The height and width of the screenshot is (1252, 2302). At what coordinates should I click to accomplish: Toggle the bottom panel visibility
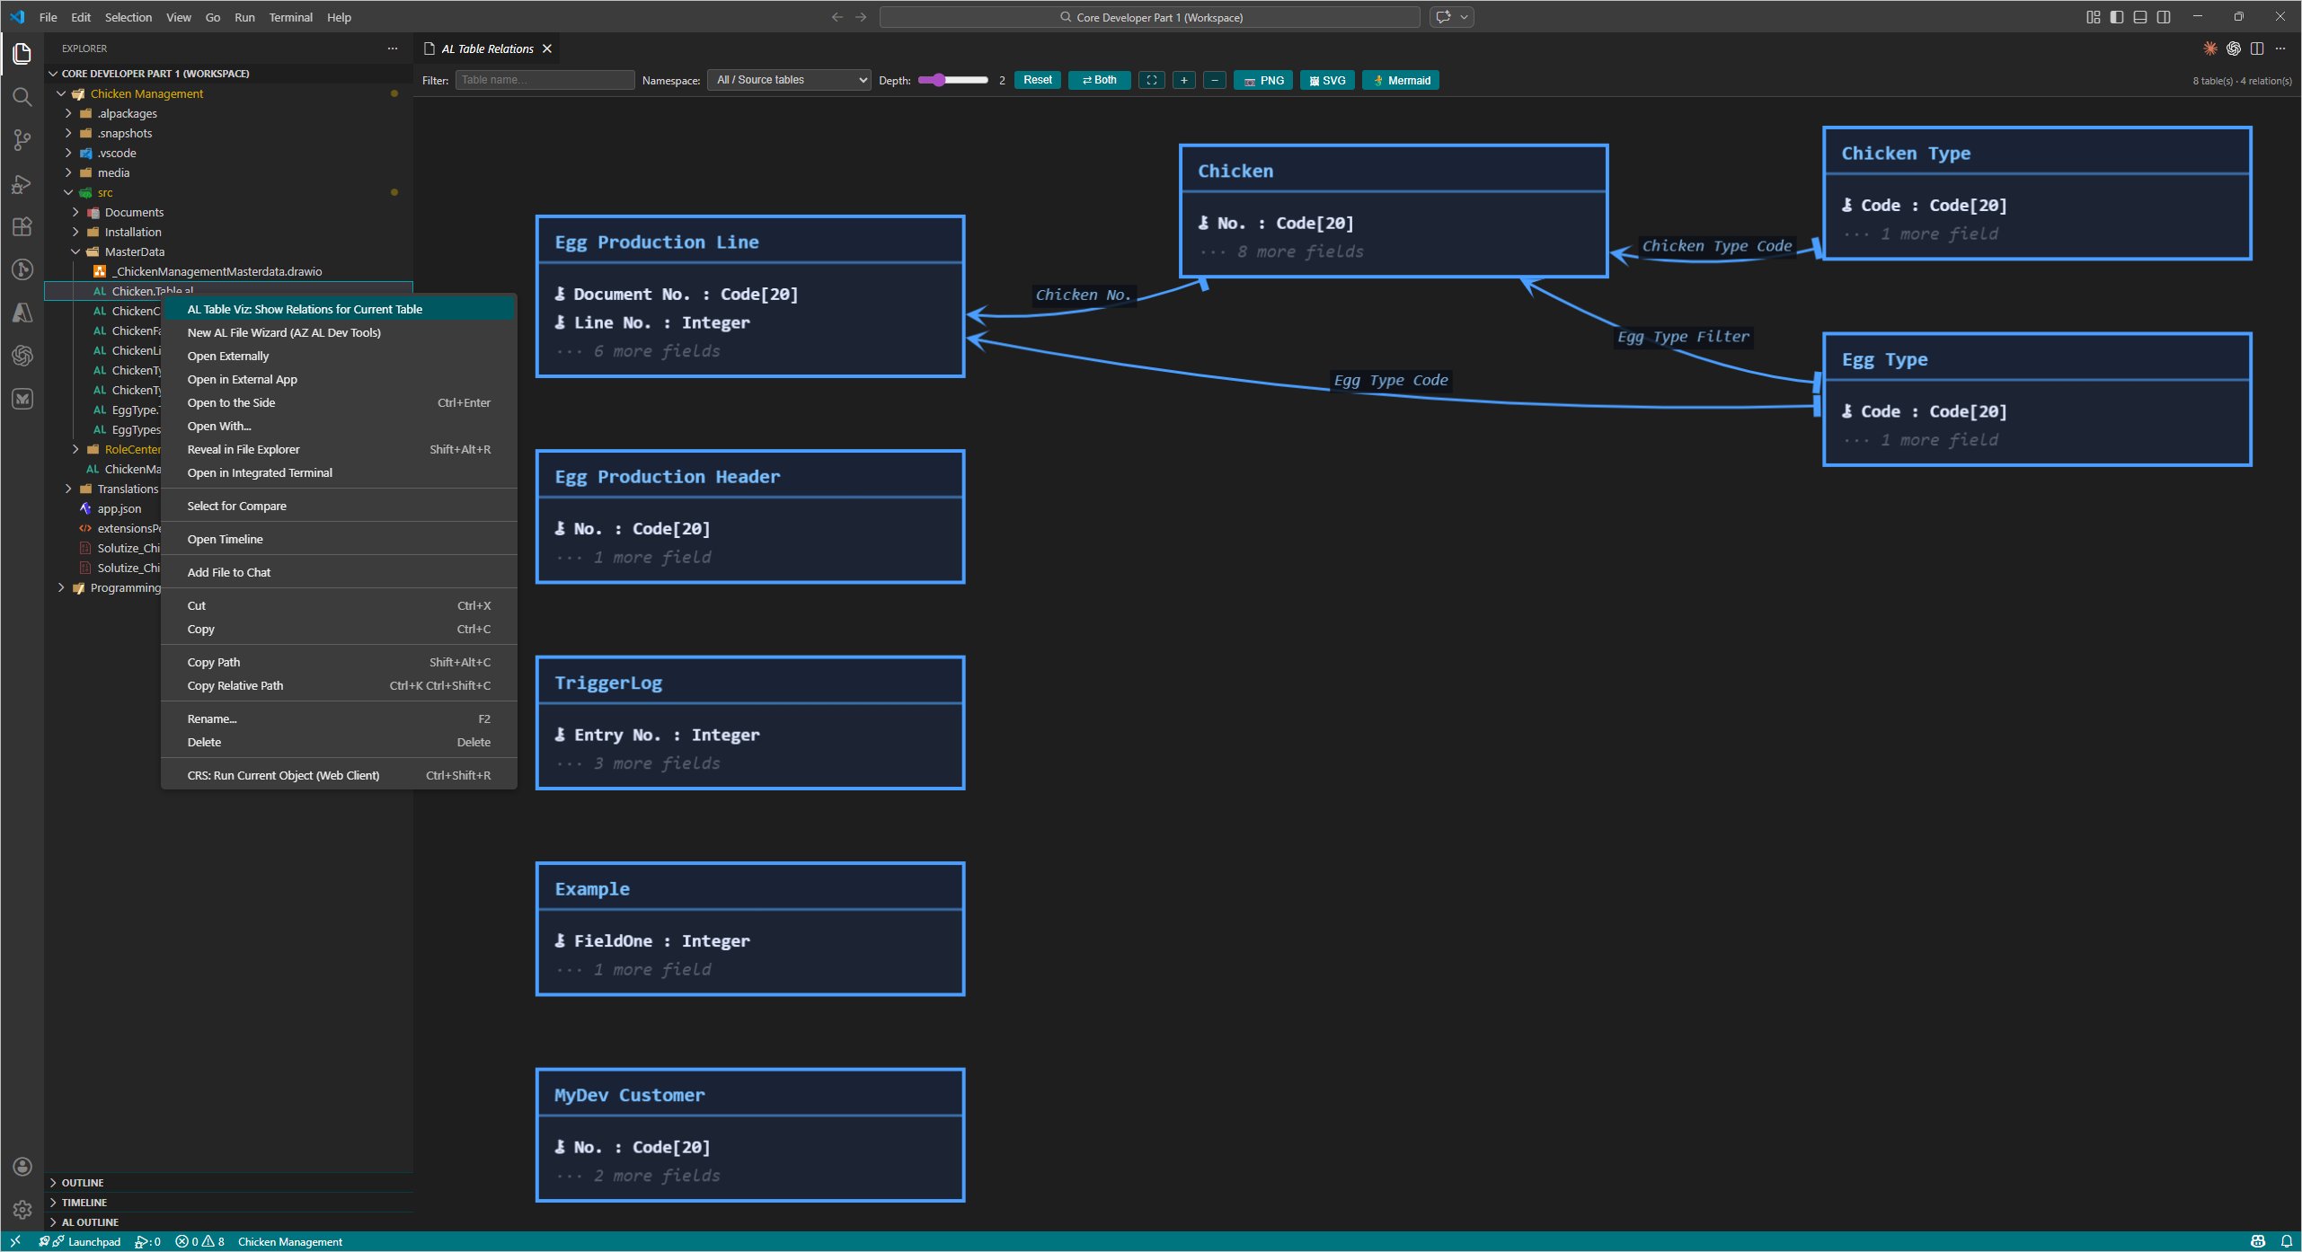(x=2140, y=17)
